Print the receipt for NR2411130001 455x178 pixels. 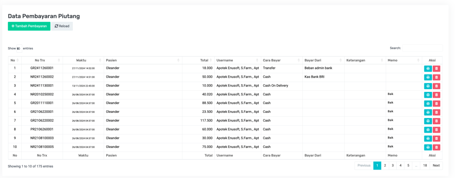(x=428, y=86)
